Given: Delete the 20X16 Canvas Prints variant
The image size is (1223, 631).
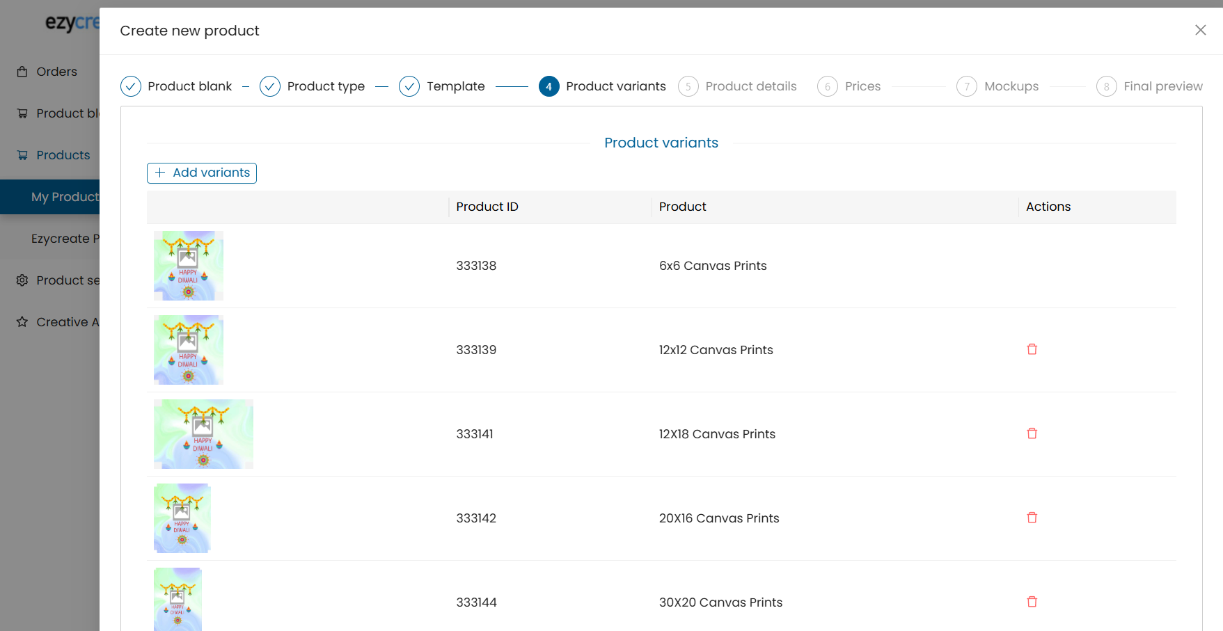Looking at the screenshot, I should (1032, 518).
